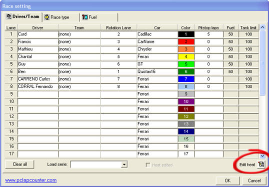269x187 pixels.
Task: Click the Team column header
Action: coord(79,27)
